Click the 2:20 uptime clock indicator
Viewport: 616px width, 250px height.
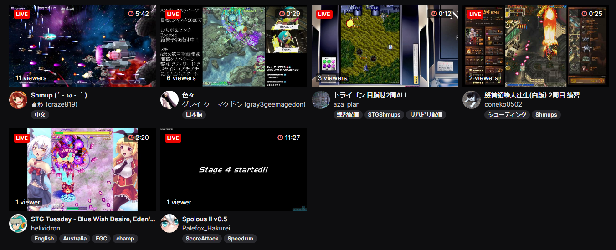coord(139,138)
